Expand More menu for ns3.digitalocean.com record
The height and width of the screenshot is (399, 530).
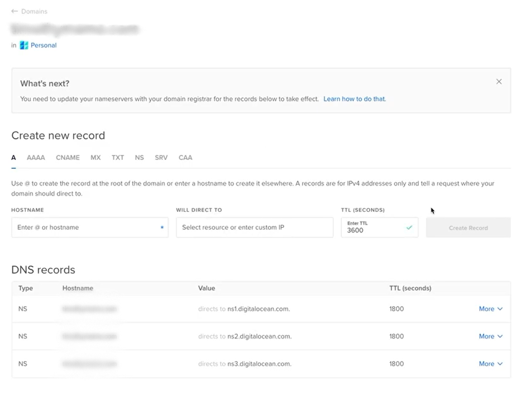coord(490,364)
